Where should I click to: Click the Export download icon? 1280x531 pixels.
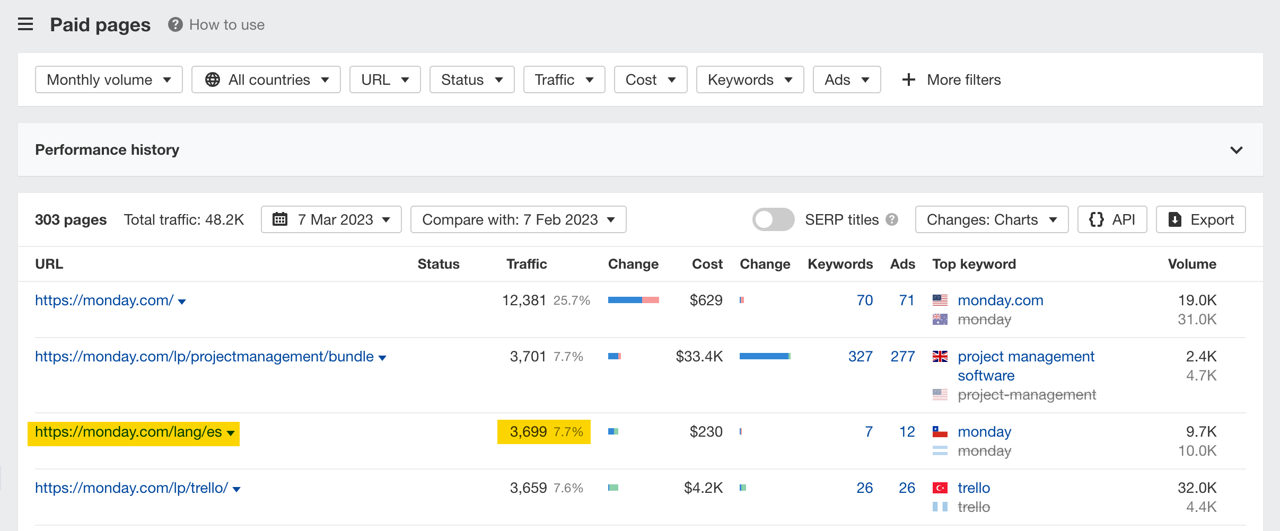tap(1175, 219)
